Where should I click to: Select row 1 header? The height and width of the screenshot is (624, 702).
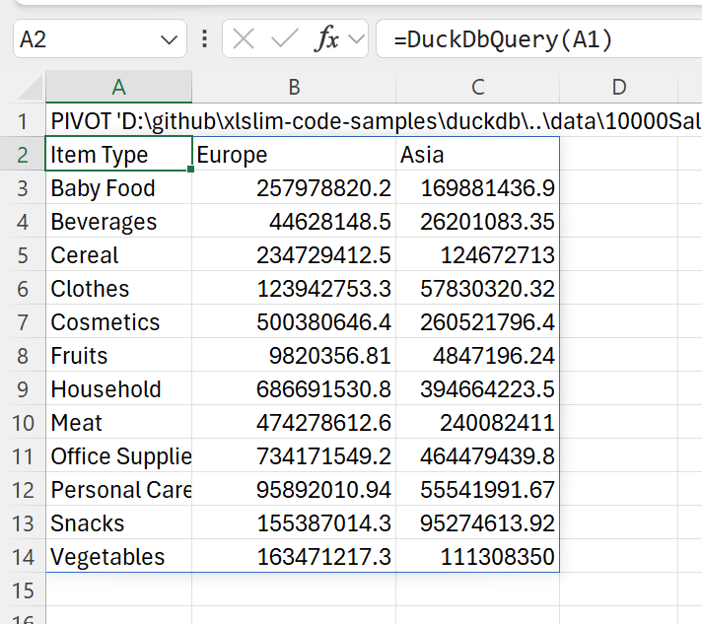click(x=23, y=121)
